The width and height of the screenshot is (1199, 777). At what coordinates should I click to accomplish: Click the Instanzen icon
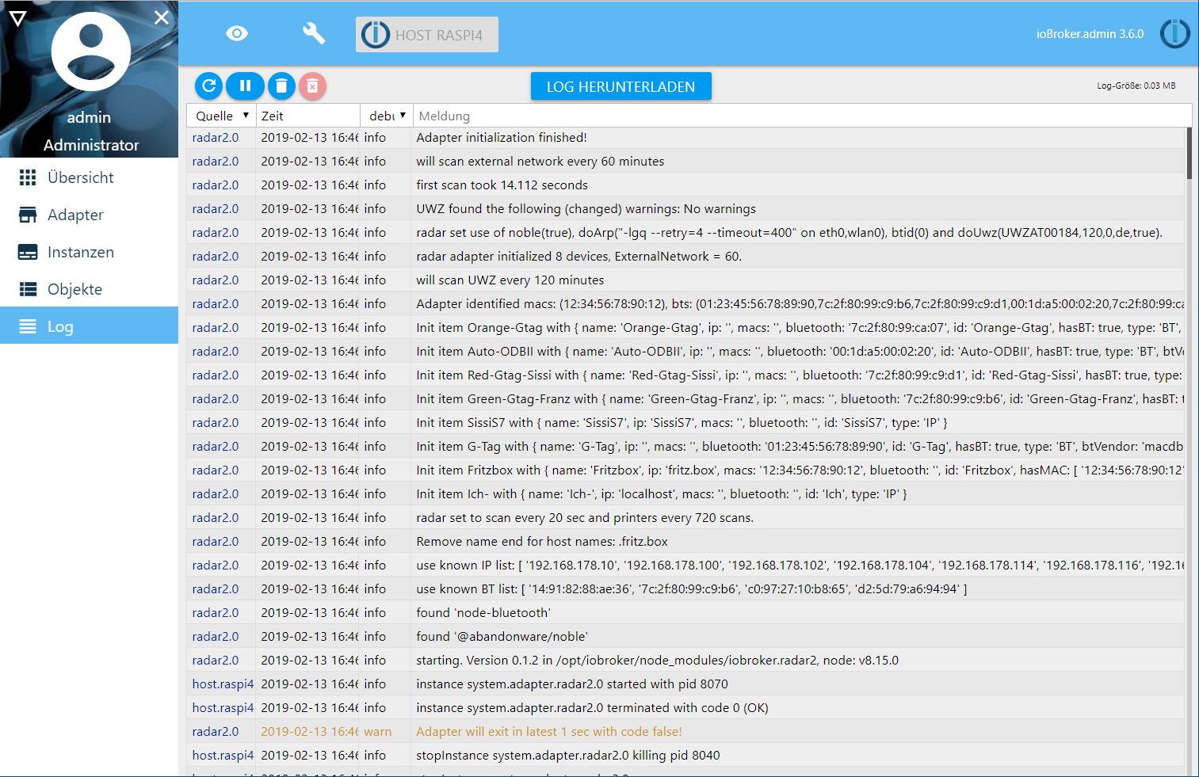click(x=28, y=252)
